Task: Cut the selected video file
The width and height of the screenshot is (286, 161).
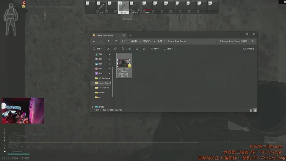Action: point(108,49)
